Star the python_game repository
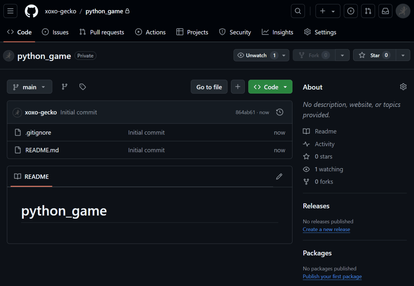Screen dimensions: 414x286 click(374, 55)
